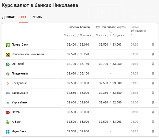Click location pin in Пивденный row
The height and width of the screenshot is (138, 159).
tap(153, 74)
